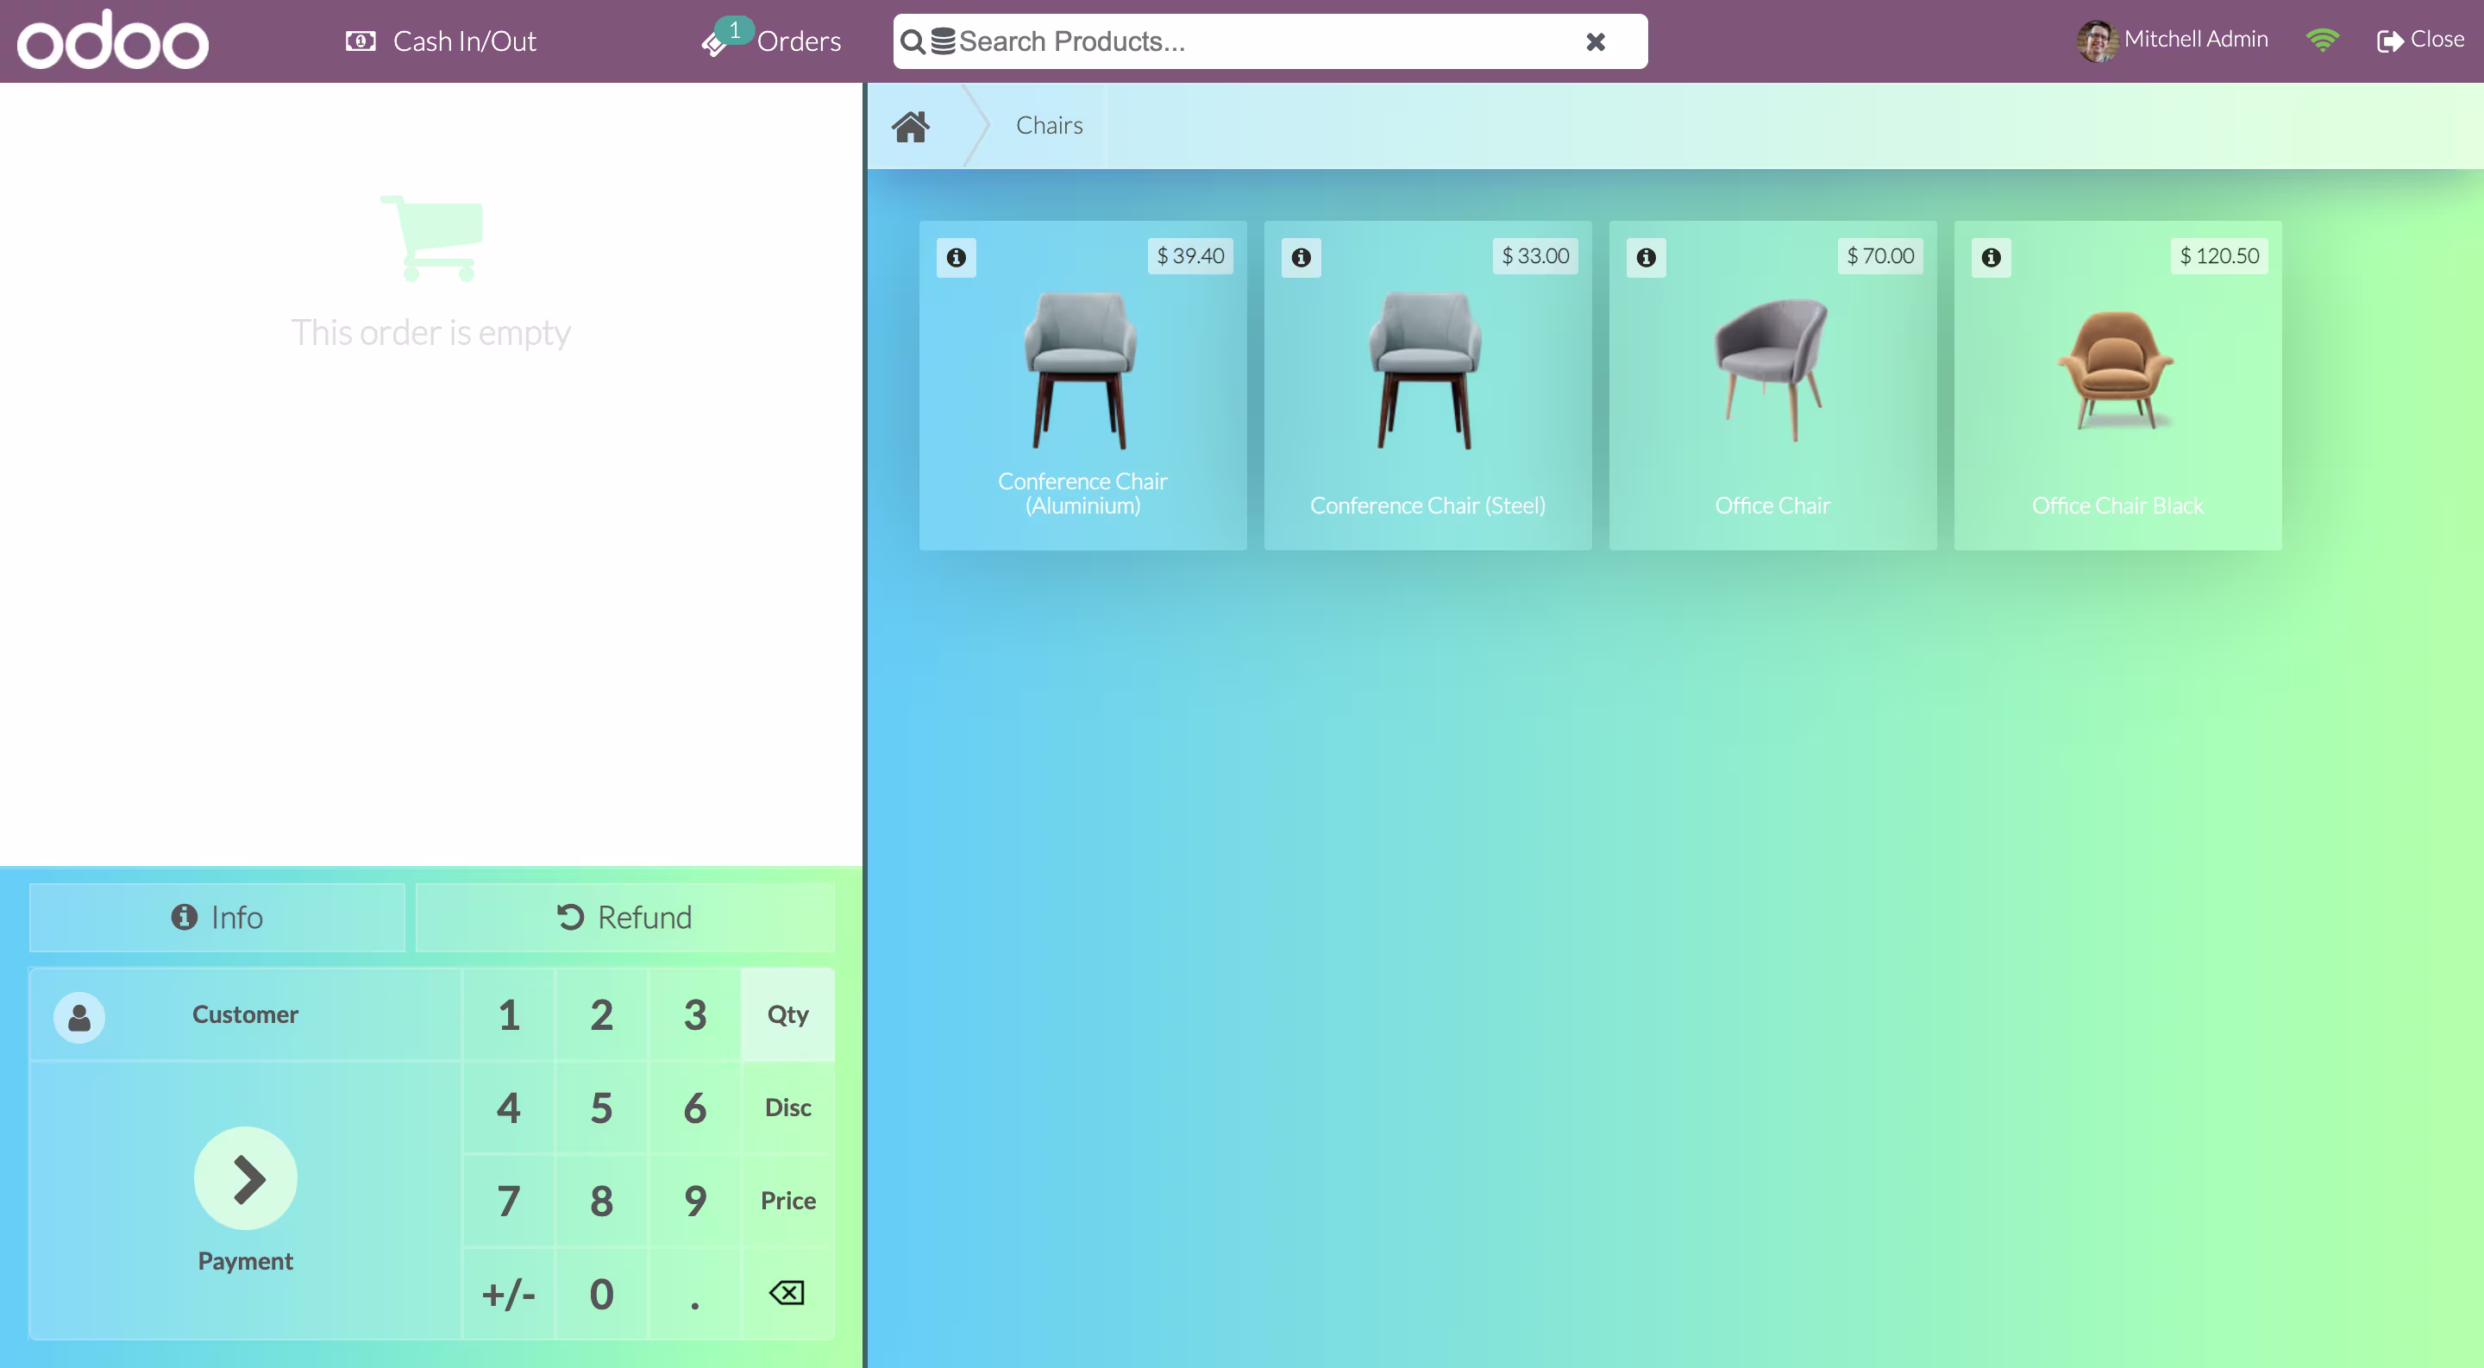Click the $ 33.00 price tag
This screenshot has width=2484, height=1368.
[x=1535, y=256]
